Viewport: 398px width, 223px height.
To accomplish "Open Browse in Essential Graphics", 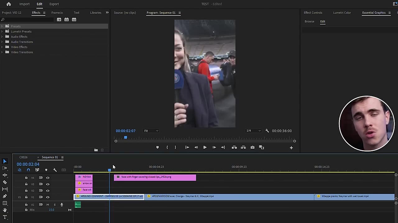I will (309, 21).
